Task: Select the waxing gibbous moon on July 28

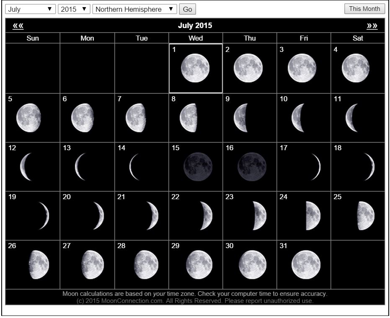Action: (x=146, y=264)
